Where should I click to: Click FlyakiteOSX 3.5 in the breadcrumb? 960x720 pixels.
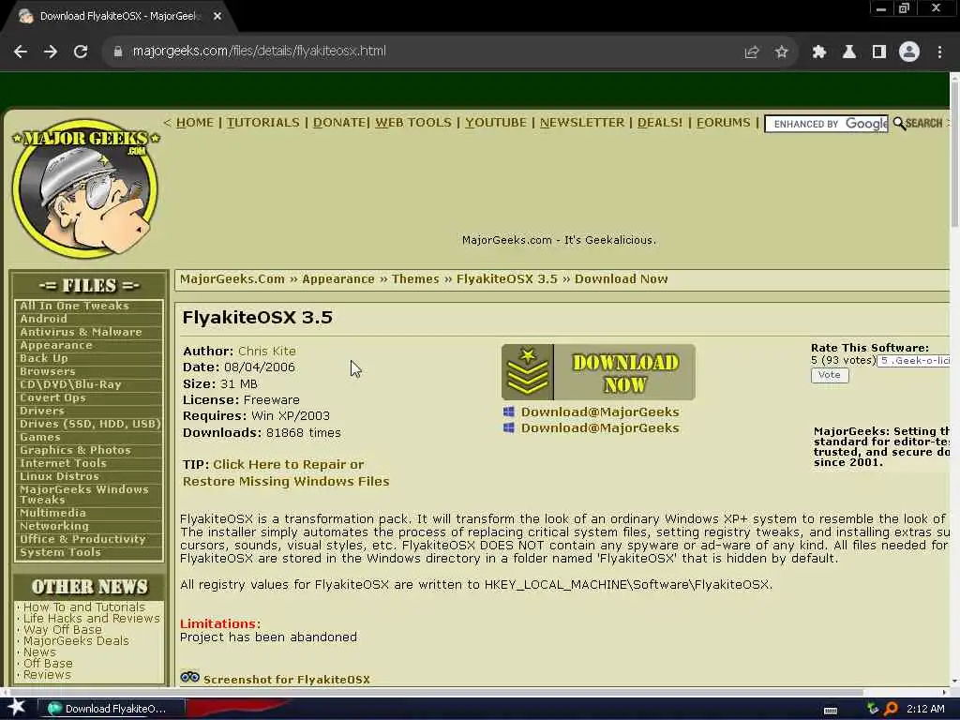[507, 279]
